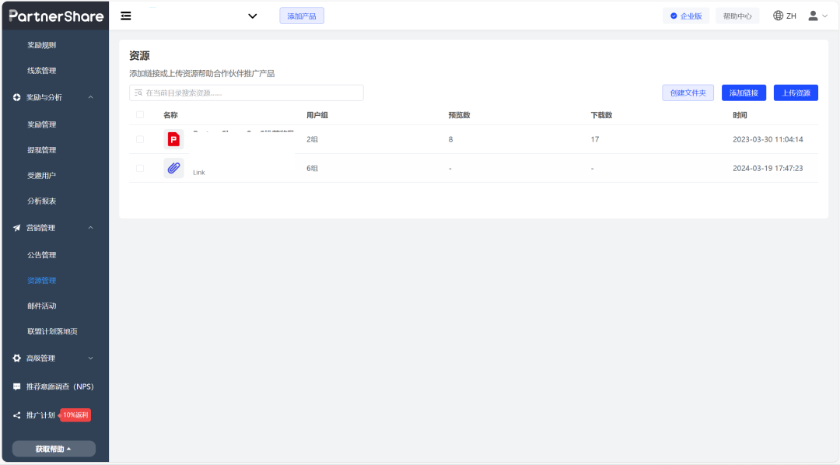Click the 预览数 column header
Image resolution: width=840 pixels, height=465 pixels.
[x=459, y=115]
